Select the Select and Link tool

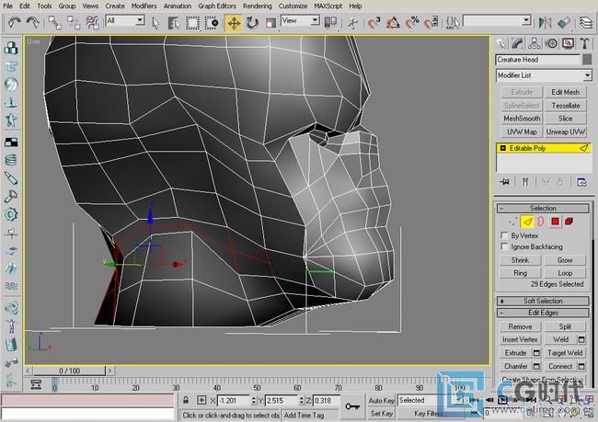point(55,22)
